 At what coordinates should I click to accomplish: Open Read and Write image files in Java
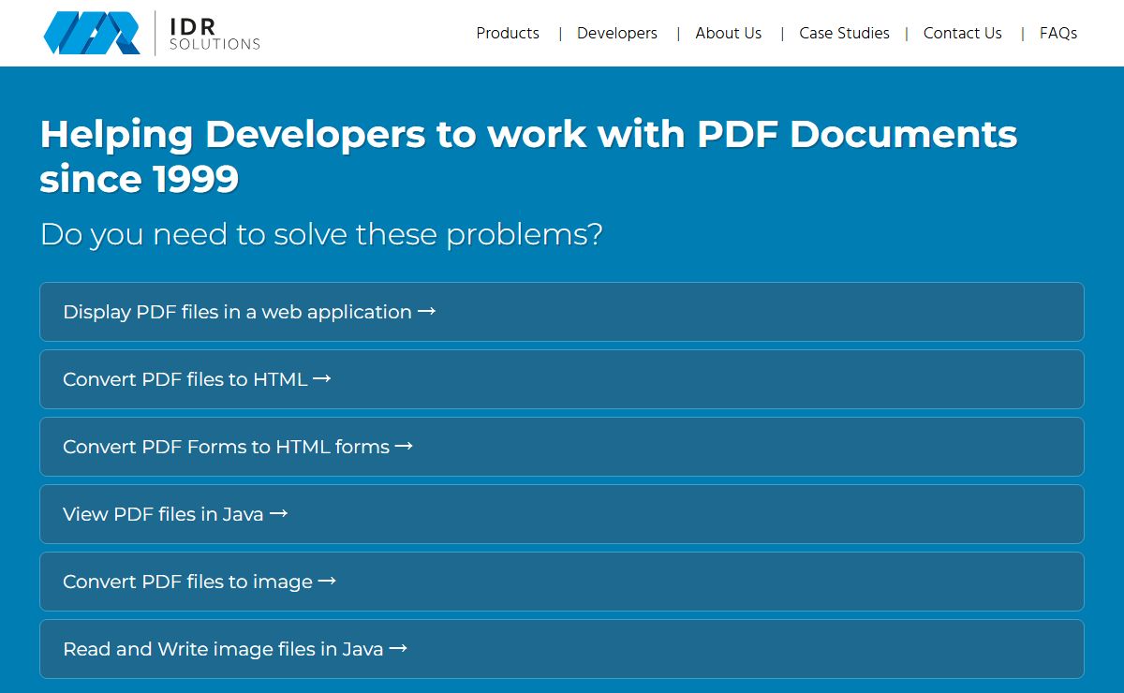click(562, 649)
